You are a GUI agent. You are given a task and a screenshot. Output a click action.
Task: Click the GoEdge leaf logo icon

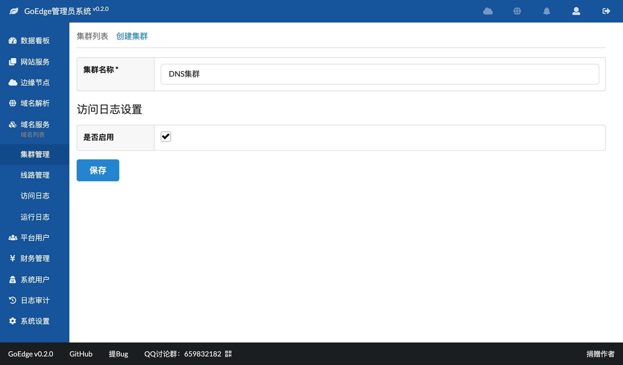(13, 11)
